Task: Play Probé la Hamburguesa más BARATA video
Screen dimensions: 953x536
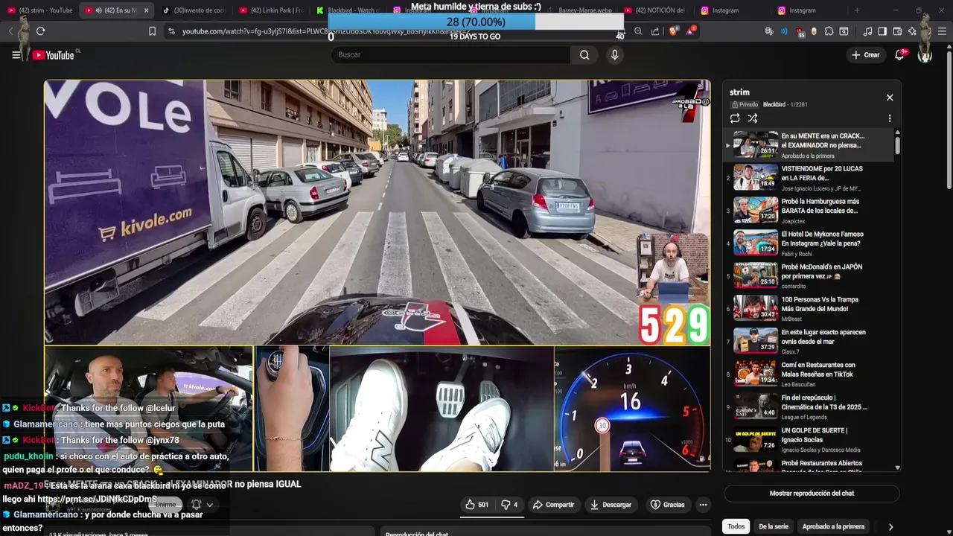Action: [x=810, y=211]
